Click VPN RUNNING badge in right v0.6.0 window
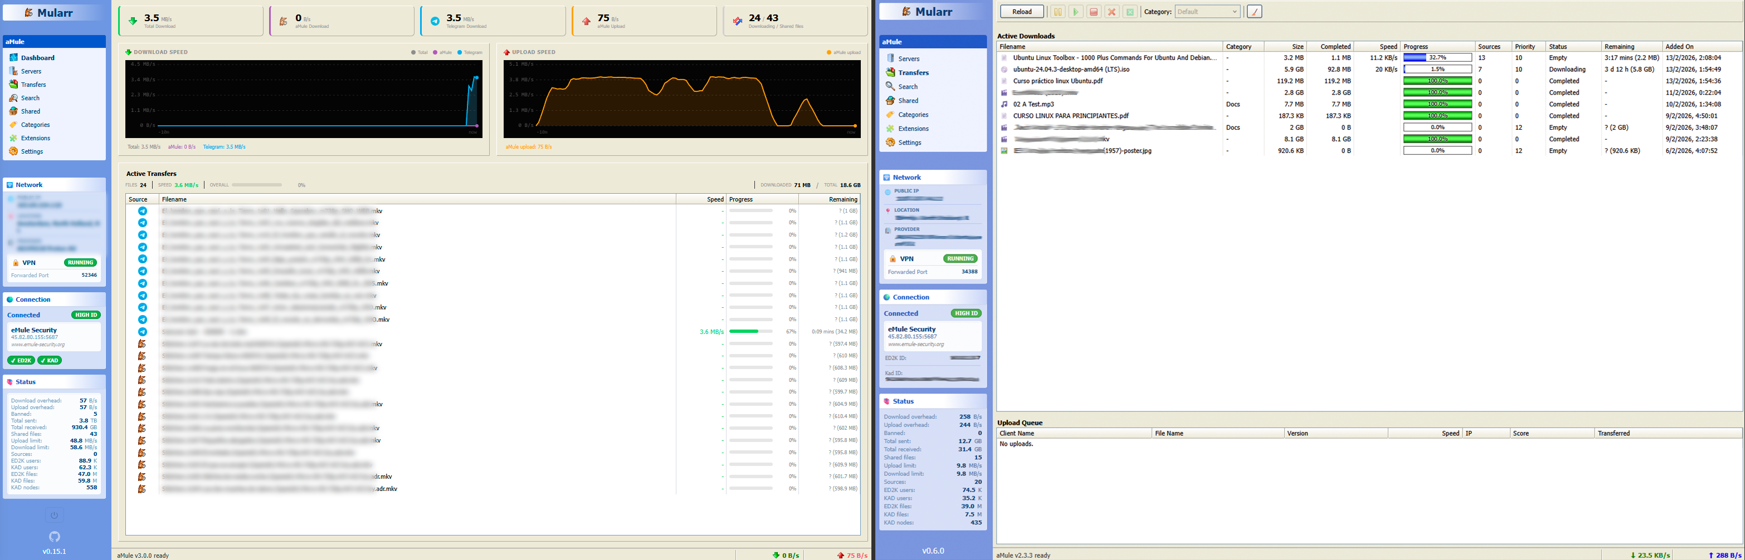The width and height of the screenshot is (1745, 560). coord(961,259)
